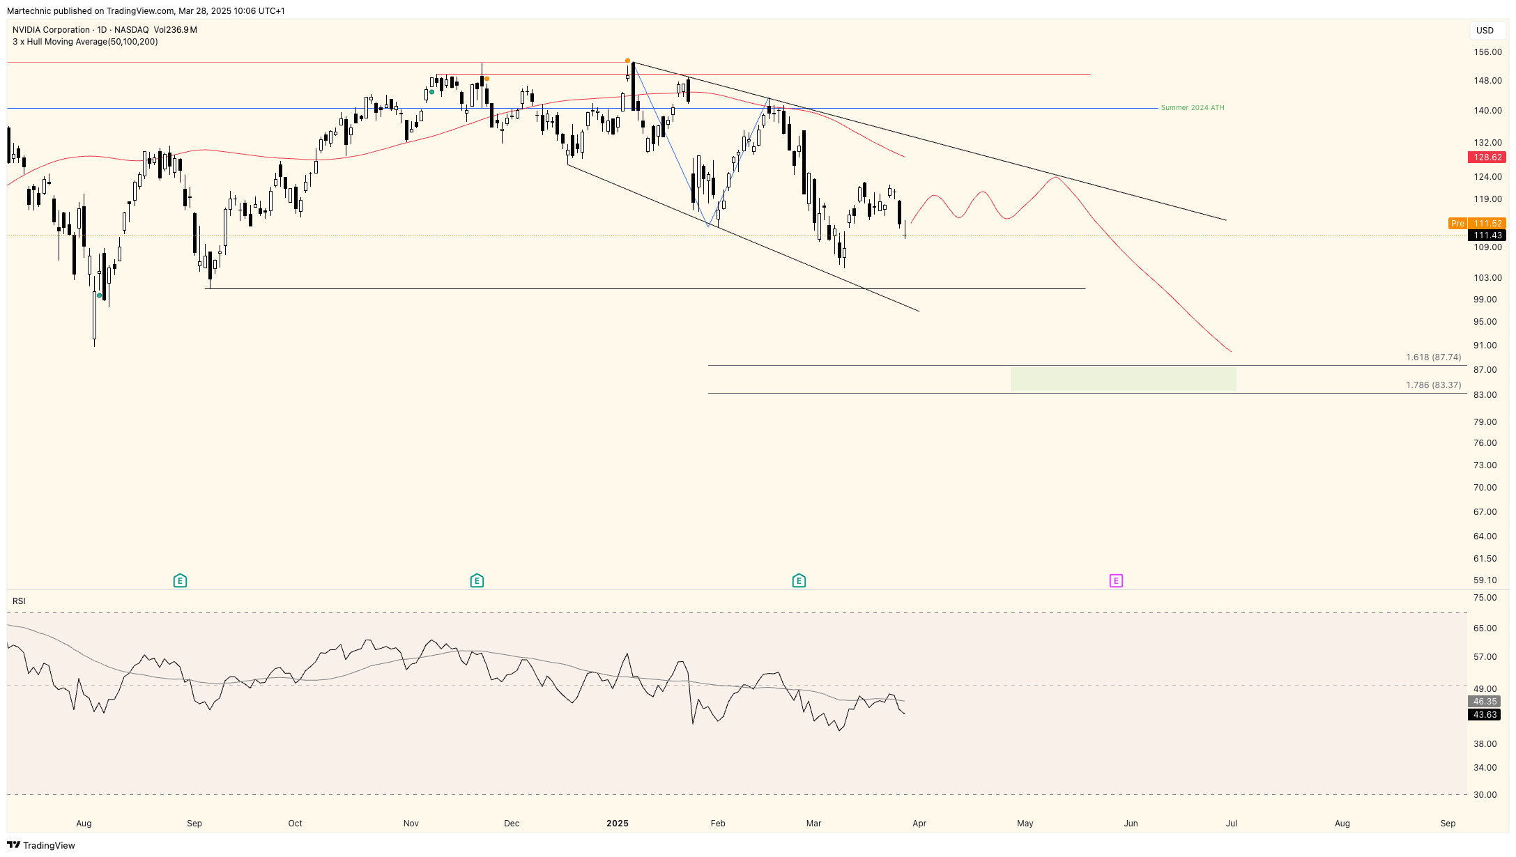Image resolution: width=1516 pixels, height=857 pixels.
Task: Click the 2025 year label on time axis
Action: pyautogui.click(x=618, y=824)
